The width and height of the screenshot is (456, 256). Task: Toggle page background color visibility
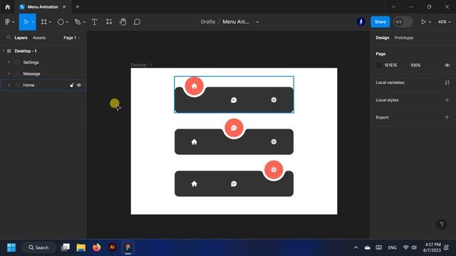447,65
